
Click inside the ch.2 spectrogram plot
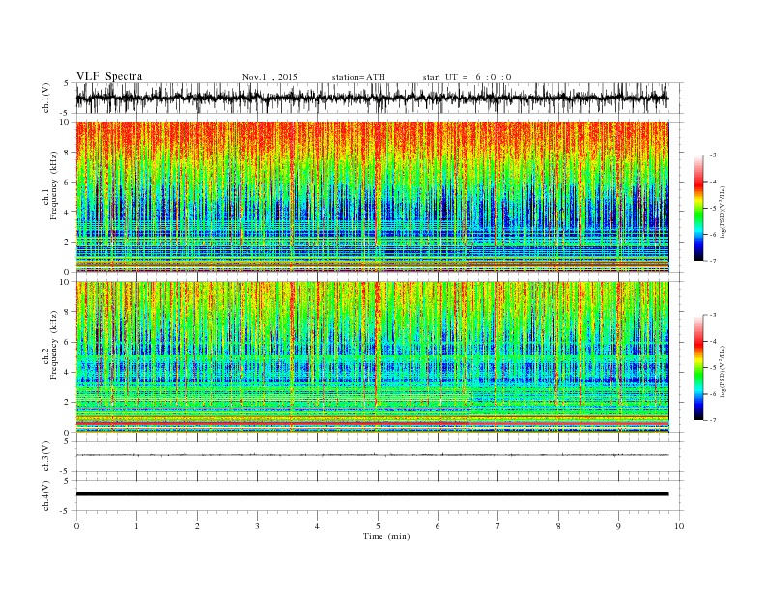click(372, 356)
